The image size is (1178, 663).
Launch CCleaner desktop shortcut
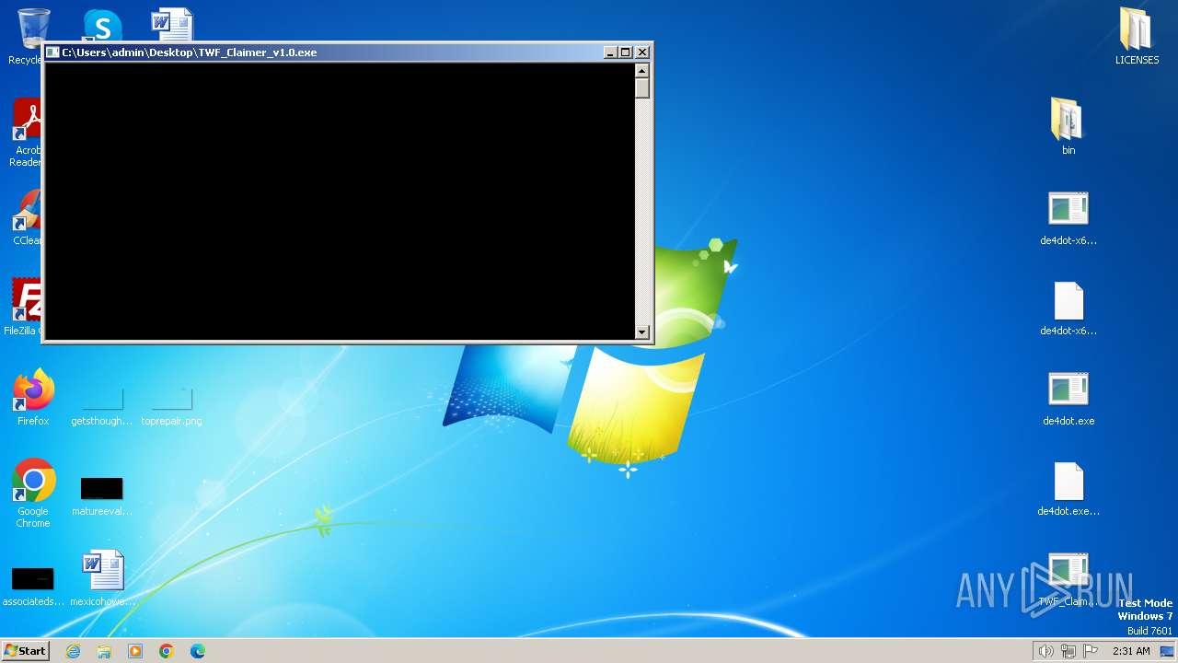26,217
